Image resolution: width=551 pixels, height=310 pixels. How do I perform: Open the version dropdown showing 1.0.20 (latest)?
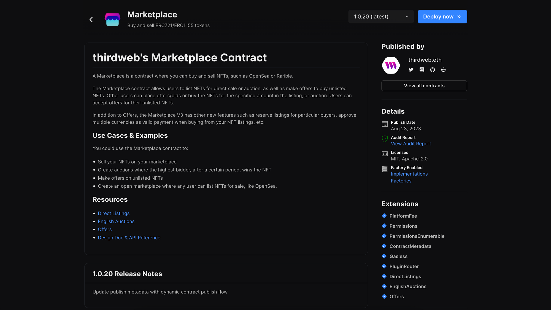coord(381,17)
